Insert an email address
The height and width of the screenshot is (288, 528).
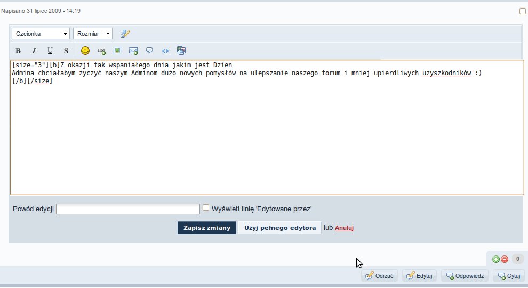tap(133, 51)
